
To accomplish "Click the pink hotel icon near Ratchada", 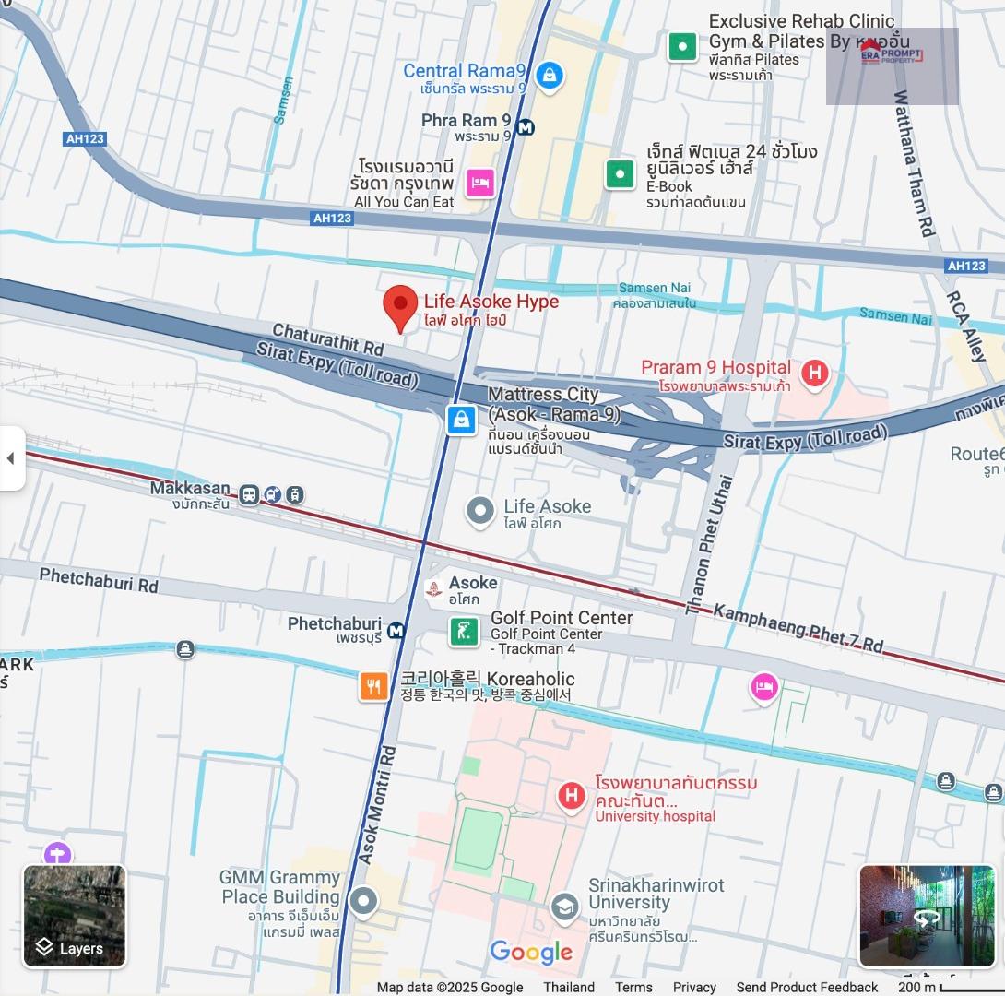I will 480,184.
